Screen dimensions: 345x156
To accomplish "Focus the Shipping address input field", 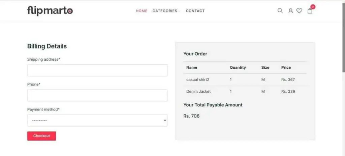I will click(x=97, y=70).
